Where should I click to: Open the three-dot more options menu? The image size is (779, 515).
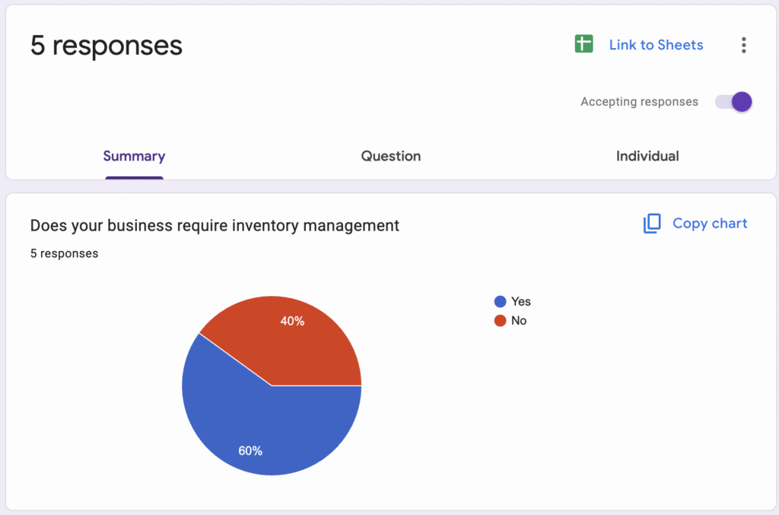coord(743,45)
